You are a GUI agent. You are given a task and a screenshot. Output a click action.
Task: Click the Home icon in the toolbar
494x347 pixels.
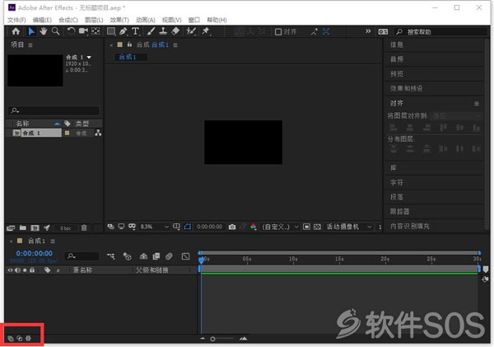click(16, 31)
